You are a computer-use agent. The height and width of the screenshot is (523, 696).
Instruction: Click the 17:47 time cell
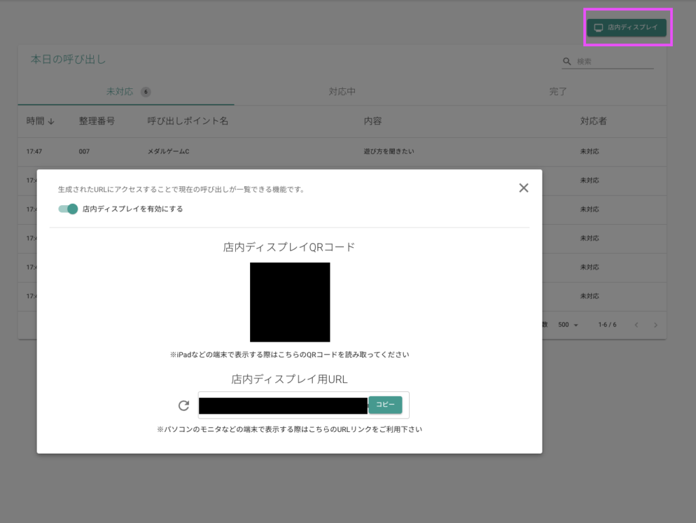tap(34, 151)
